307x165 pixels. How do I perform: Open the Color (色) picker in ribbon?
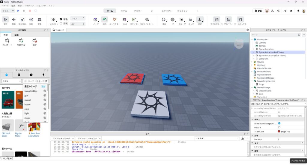click(172, 20)
